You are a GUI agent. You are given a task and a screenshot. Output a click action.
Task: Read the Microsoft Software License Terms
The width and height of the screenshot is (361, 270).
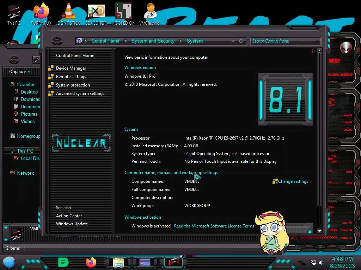[x=214, y=226]
